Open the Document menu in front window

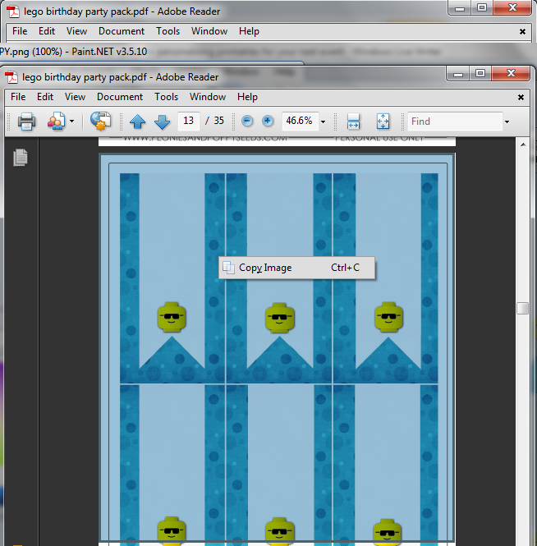point(120,97)
